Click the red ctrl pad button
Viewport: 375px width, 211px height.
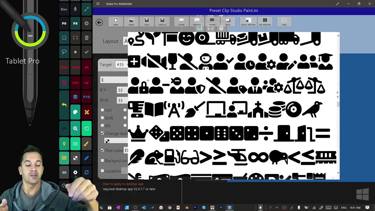point(75,83)
